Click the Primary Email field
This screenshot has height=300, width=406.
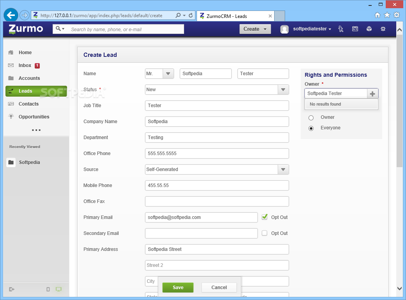tap(201, 217)
